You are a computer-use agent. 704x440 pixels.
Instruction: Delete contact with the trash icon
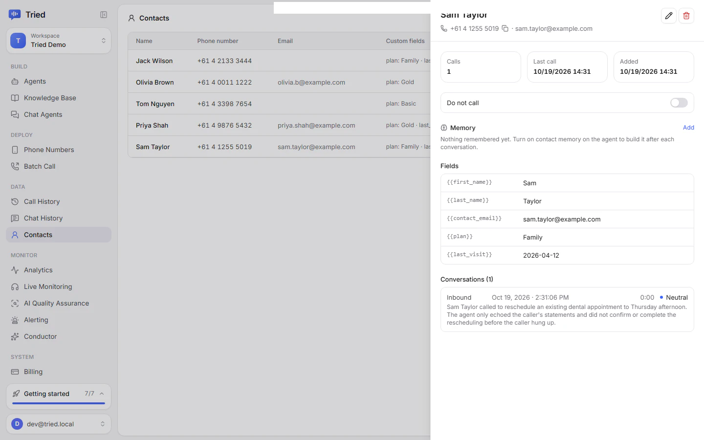[x=686, y=16]
